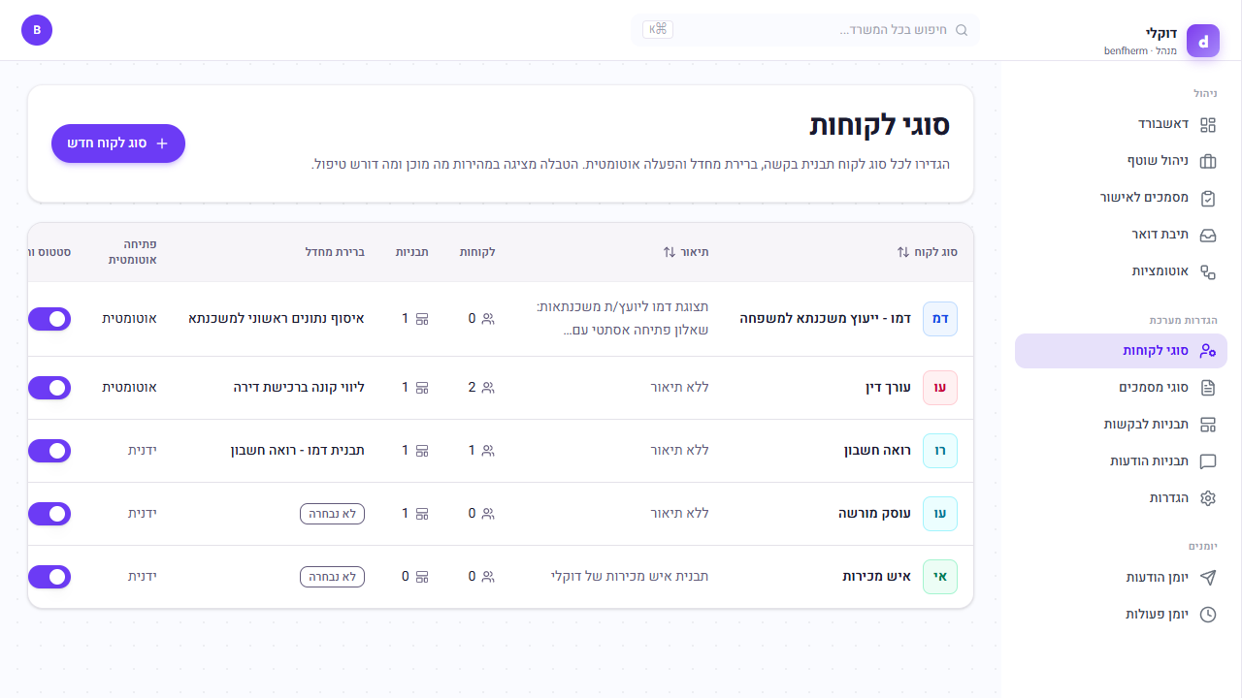Sort table by תיאור column
This screenshot has height=698, width=1242.
[x=686, y=252]
